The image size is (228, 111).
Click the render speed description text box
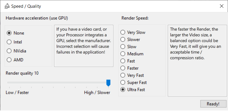coord(197,61)
